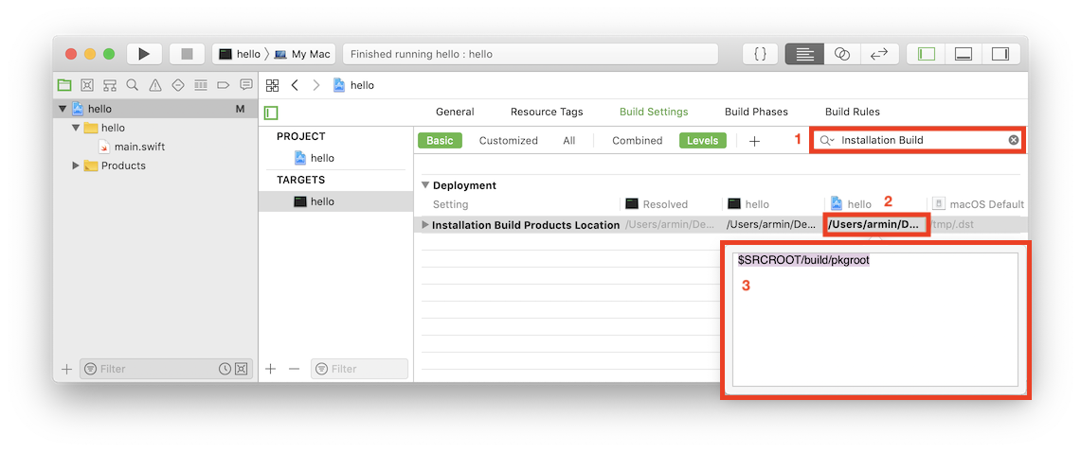
Task: Open the source control navigator
Action: click(87, 85)
